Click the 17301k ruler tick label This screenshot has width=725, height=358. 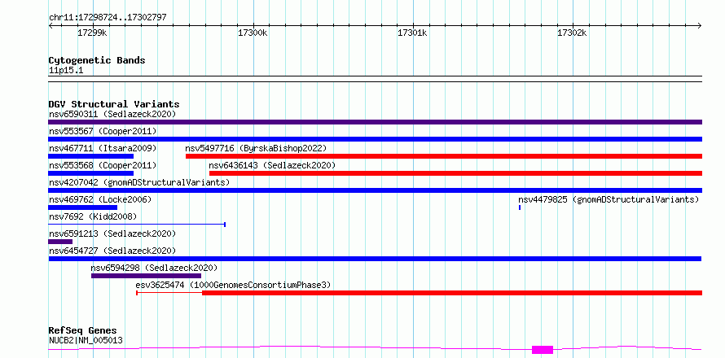pos(412,33)
